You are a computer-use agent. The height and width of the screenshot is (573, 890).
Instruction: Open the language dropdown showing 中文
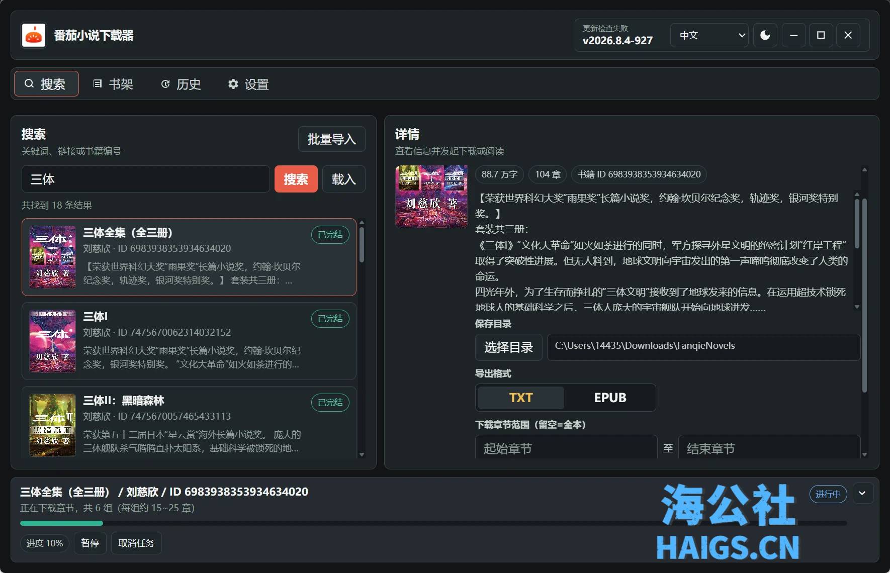(709, 35)
